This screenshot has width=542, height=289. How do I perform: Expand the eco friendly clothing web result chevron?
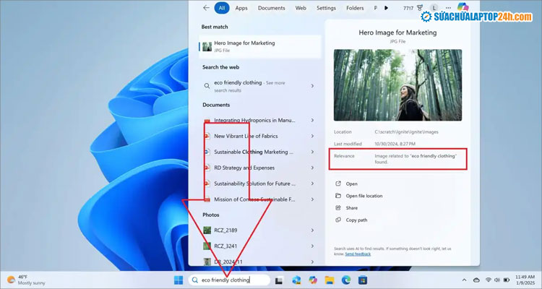click(x=312, y=86)
